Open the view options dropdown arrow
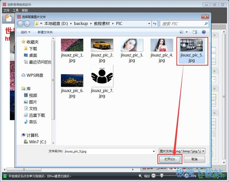 tap(187, 32)
